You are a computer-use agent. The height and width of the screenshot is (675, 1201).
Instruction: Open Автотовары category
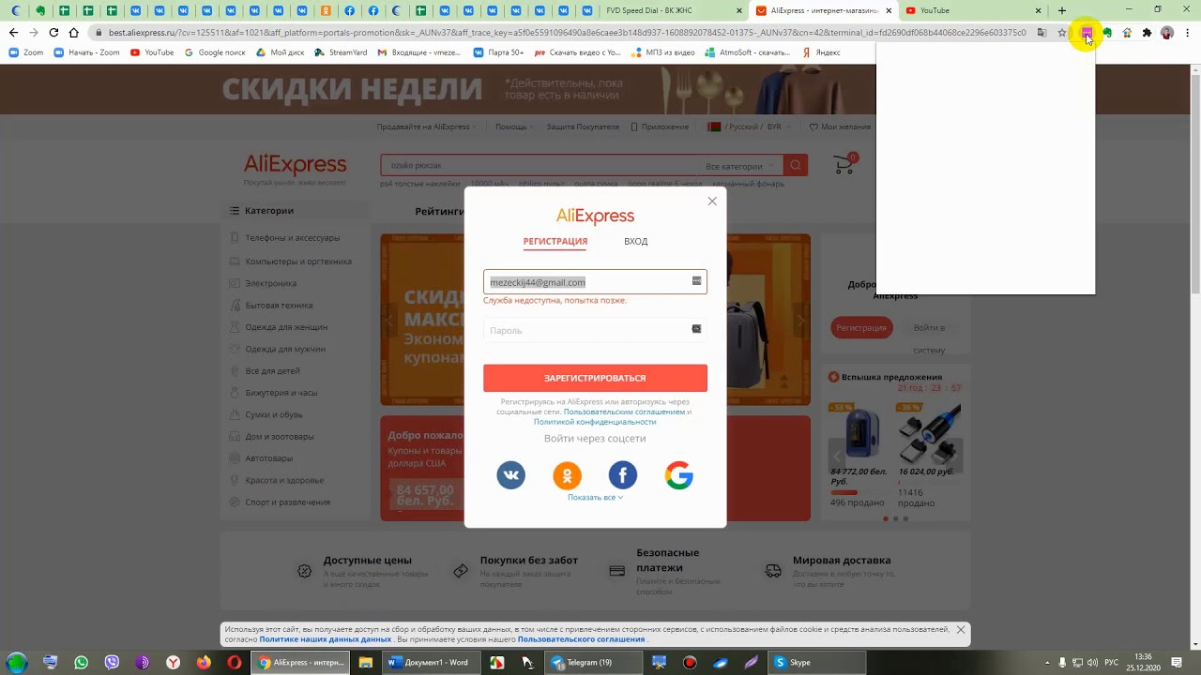click(x=269, y=458)
